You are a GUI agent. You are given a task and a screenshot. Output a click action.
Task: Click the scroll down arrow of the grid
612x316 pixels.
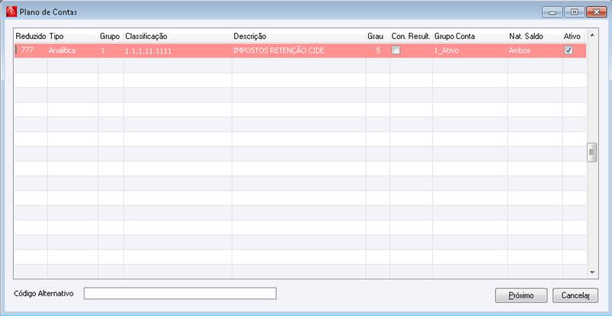point(591,272)
